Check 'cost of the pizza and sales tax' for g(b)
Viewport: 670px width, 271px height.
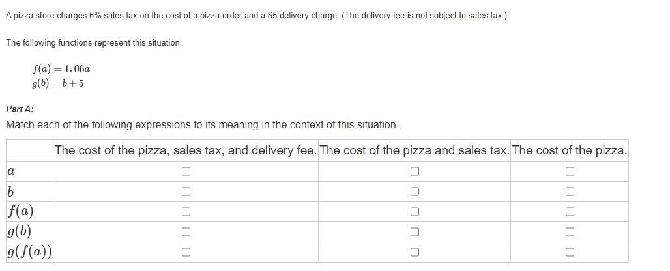(415, 232)
